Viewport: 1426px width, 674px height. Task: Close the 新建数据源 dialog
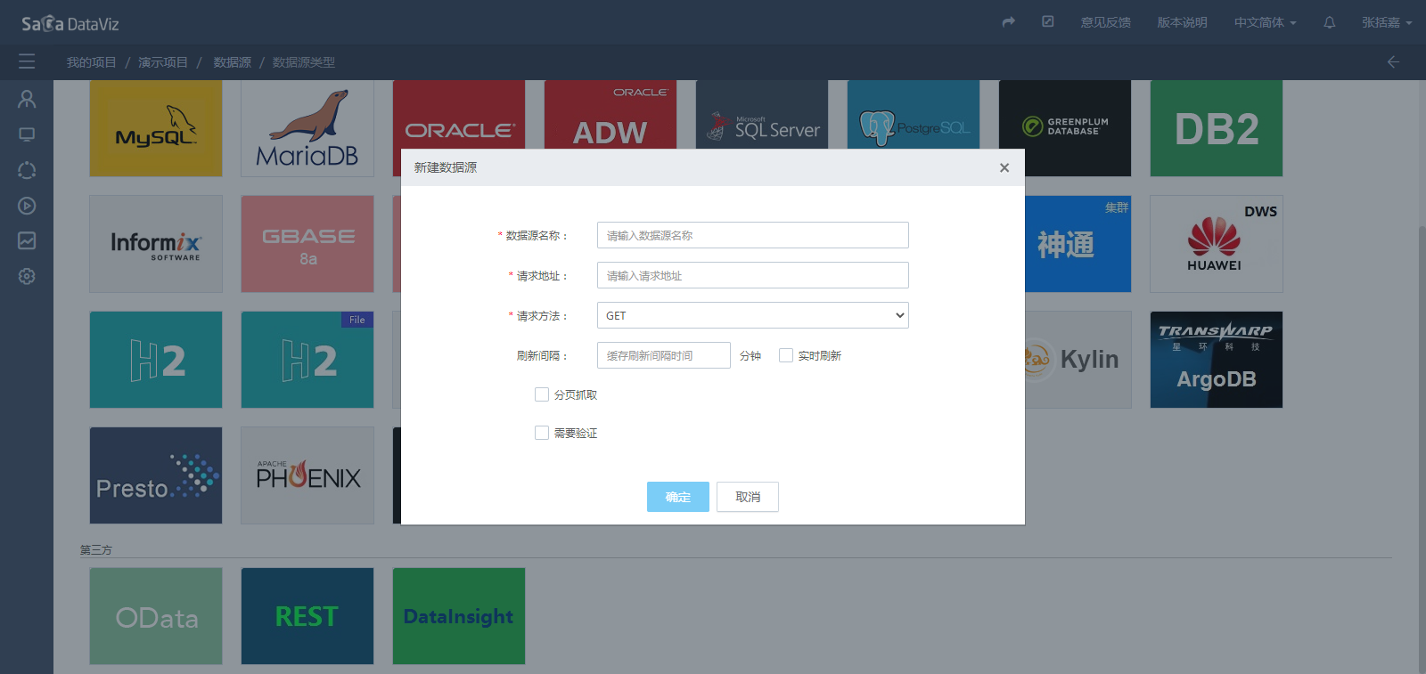click(1004, 167)
